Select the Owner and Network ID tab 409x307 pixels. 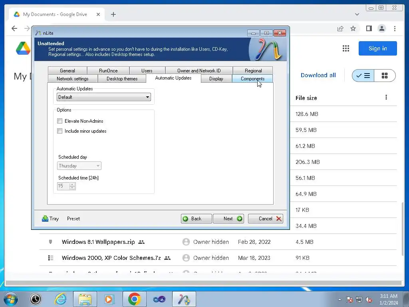(x=199, y=70)
